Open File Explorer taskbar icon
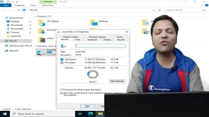The image size is (209, 117). (100, 114)
